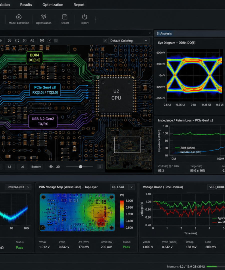This screenshot has width=225, height=270.
Task: Toggle the eye visibility icon near 3D
Action: coord(51,167)
